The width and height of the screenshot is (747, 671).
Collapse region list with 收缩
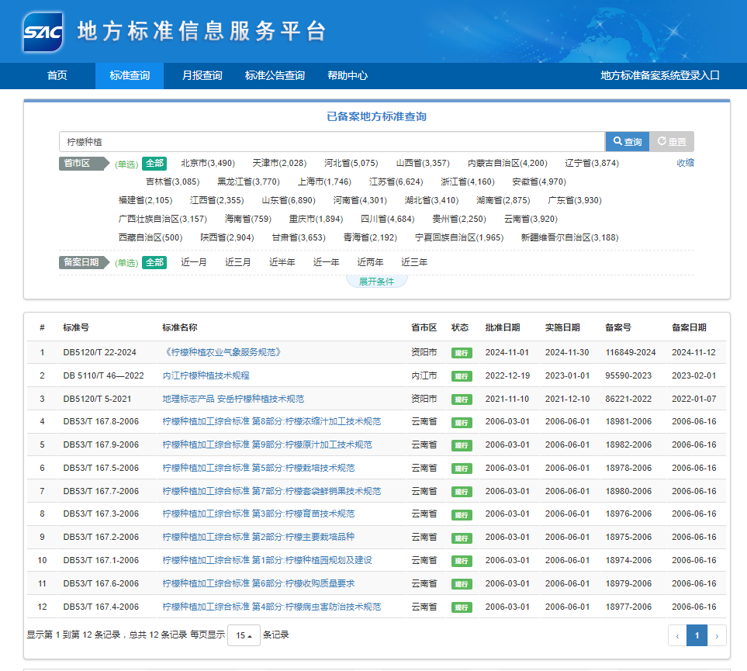tap(685, 163)
